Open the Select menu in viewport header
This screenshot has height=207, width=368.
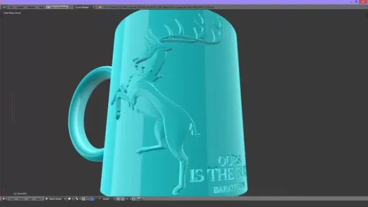tap(21, 199)
